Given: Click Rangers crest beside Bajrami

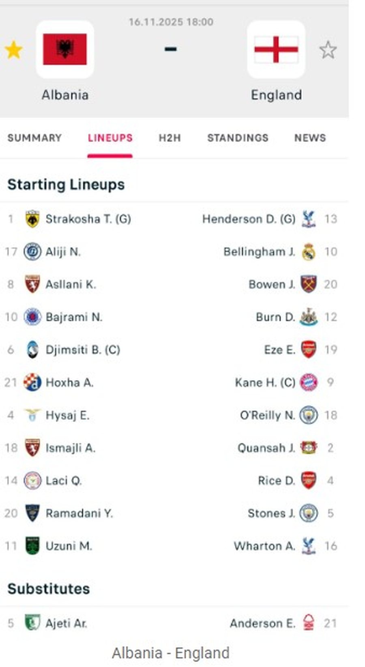Looking at the screenshot, I should pyautogui.click(x=32, y=317).
